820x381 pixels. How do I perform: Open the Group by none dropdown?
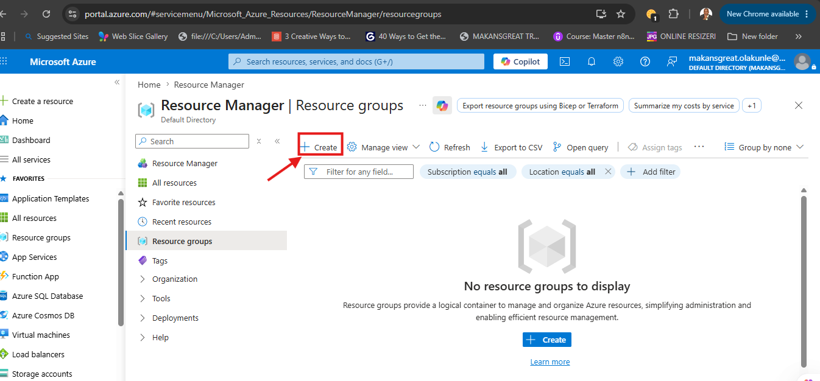pyautogui.click(x=764, y=147)
